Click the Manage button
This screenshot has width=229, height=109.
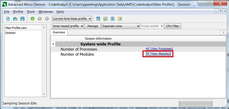tap(93, 26)
